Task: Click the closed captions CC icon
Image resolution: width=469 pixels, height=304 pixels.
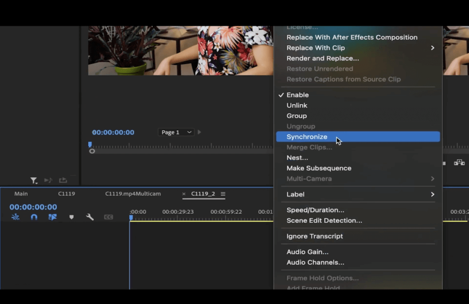Action: (108, 217)
